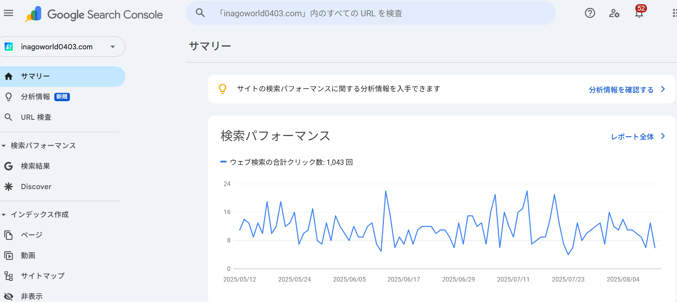The height and width of the screenshot is (302, 677).
Task: Click the 2025/06/29 axis date label
Action: 458,279
